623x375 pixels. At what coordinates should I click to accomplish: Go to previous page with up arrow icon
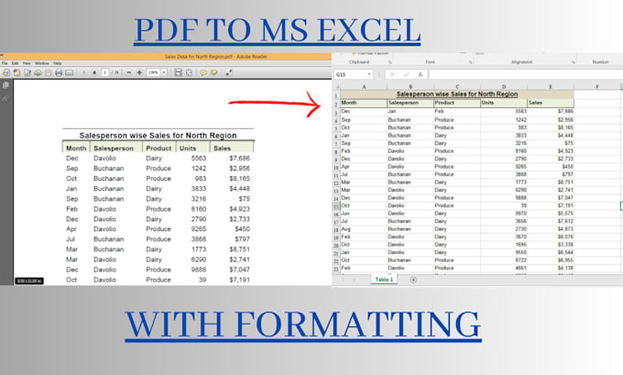(x=84, y=72)
